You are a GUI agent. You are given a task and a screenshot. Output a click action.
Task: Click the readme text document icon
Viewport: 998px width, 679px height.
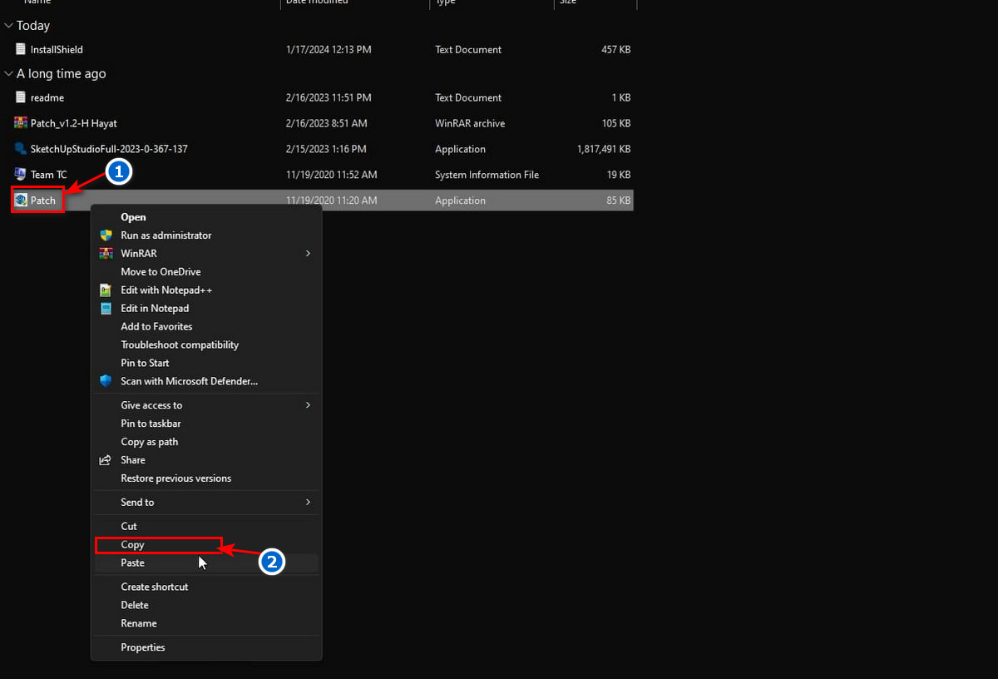point(21,97)
